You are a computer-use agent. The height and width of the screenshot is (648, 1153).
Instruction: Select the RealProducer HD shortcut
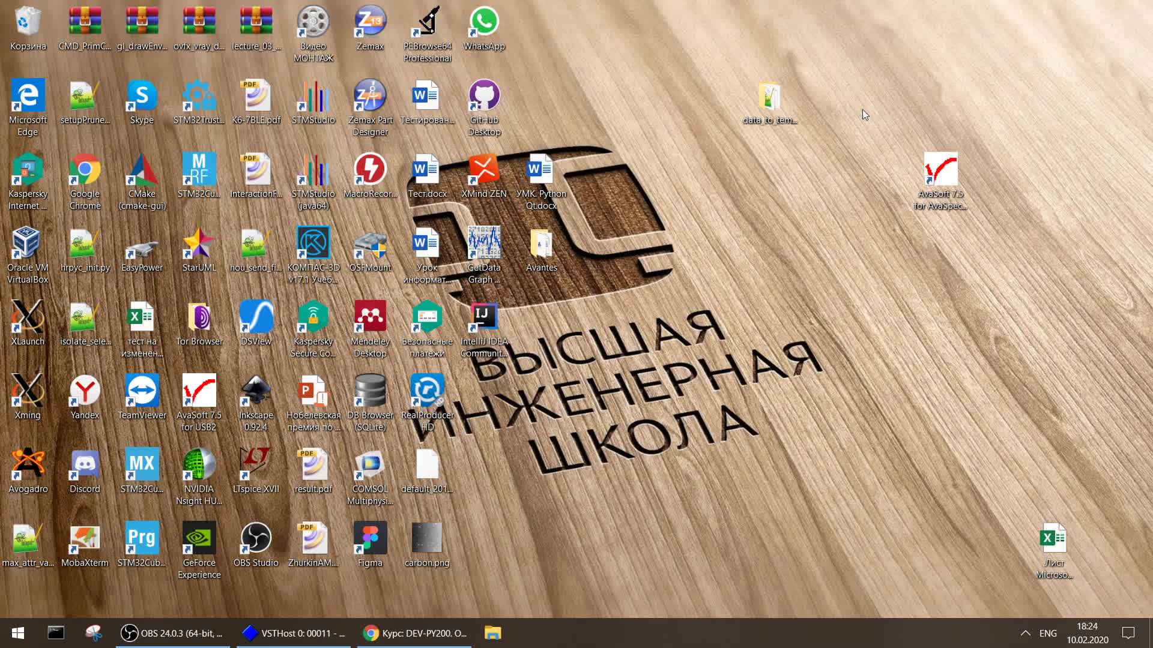coord(427,403)
